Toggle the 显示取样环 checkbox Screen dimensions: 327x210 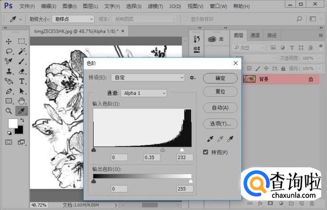click(x=186, y=19)
